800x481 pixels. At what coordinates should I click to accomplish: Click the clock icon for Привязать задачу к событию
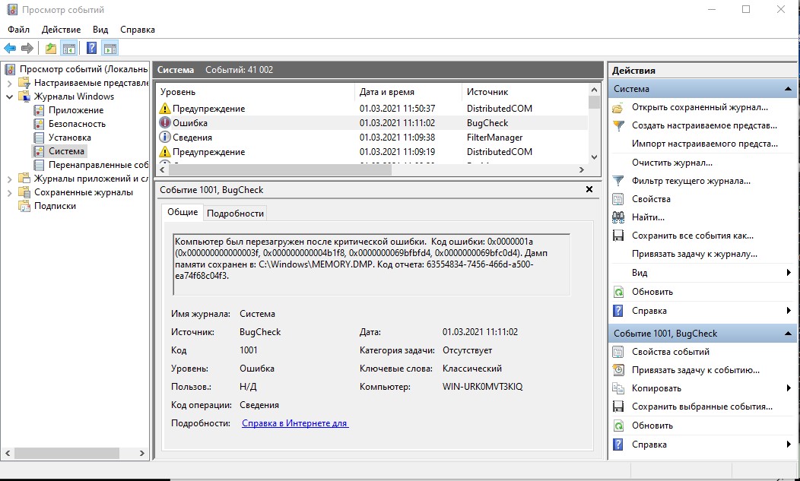(x=617, y=370)
